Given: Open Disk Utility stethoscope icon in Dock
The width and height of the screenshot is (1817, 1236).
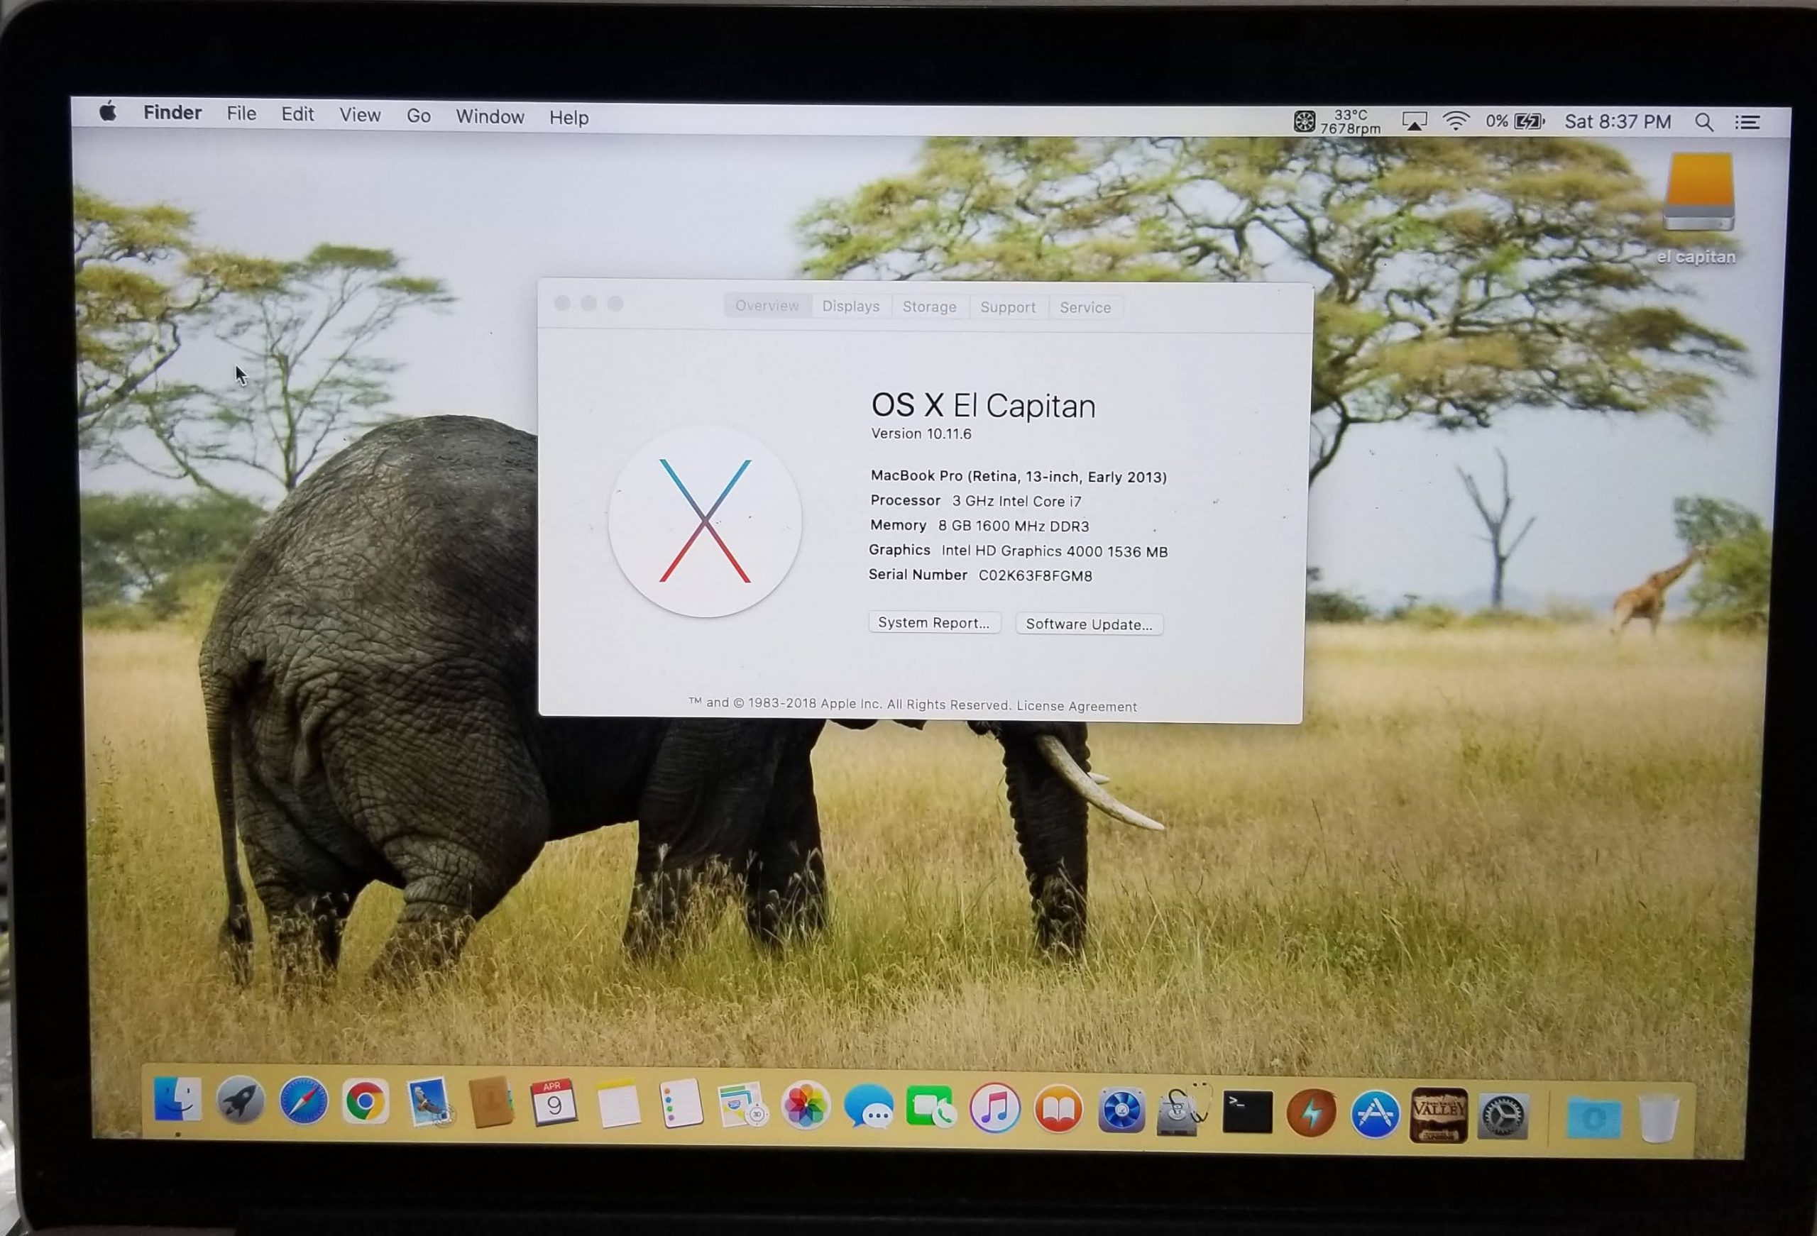Looking at the screenshot, I should (x=1184, y=1110).
